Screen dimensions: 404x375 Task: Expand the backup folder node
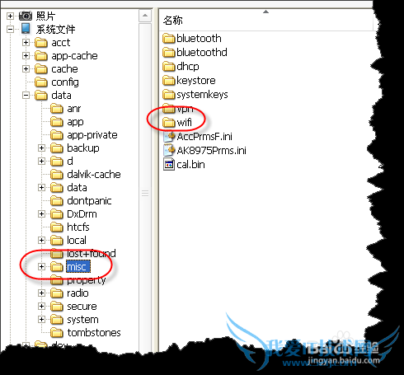pyautogui.click(x=41, y=148)
